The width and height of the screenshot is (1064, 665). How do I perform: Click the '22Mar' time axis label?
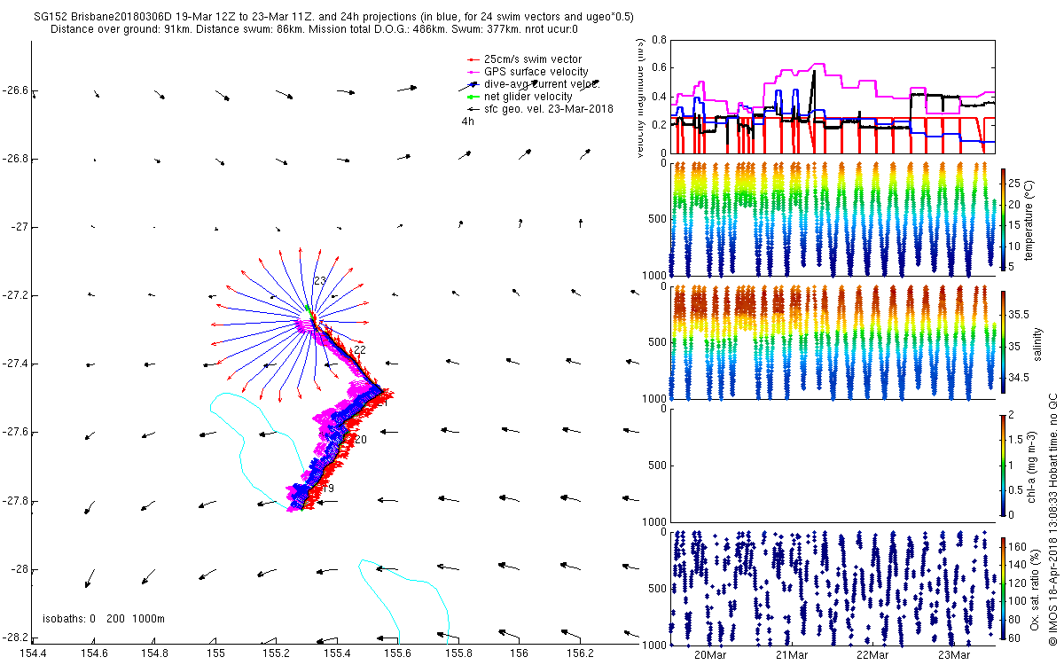pos(873,655)
